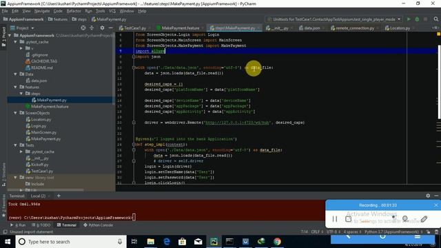Stop the screen recording
441x248 pixels.
coord(348,219)
